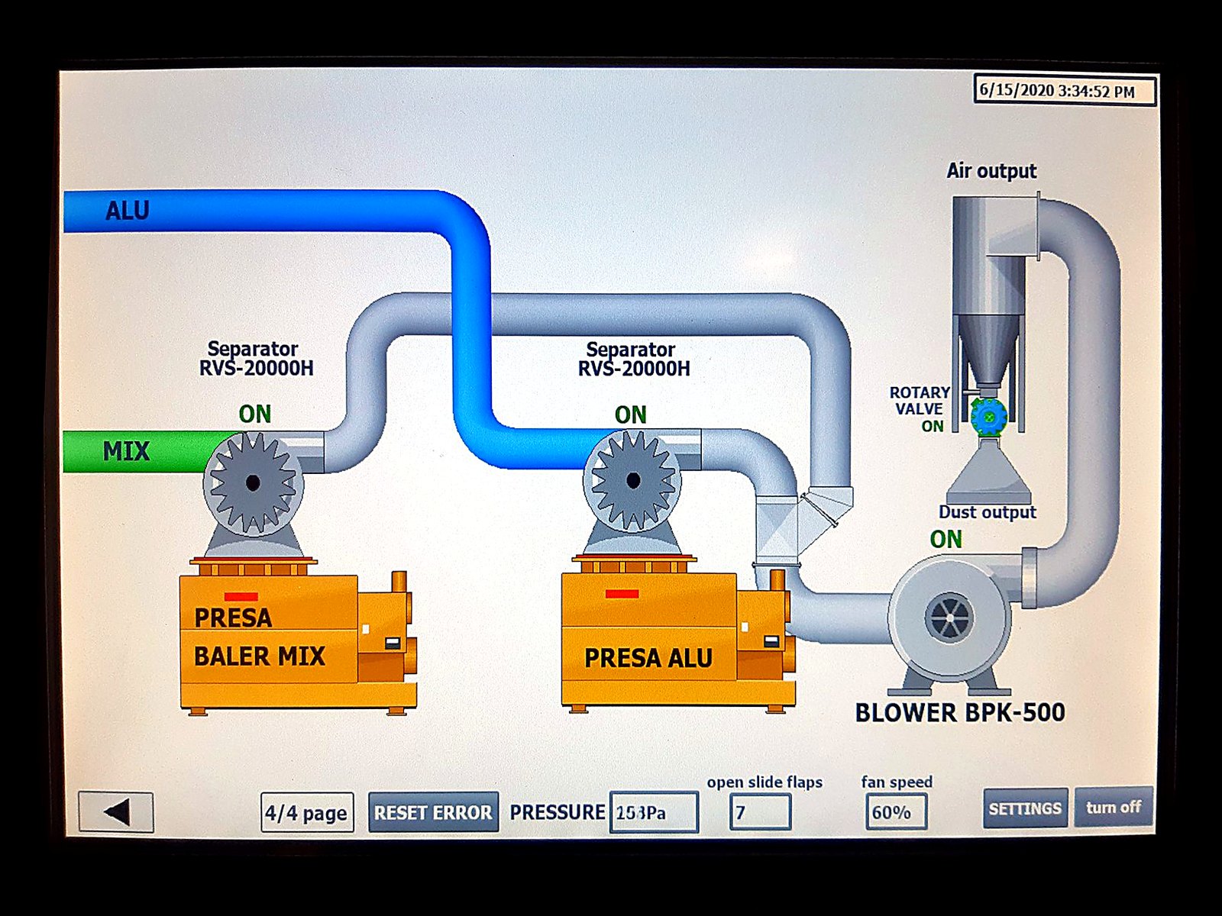Tap the turn off button
Screen dimensions: 1222x916
click(1114, 808)
